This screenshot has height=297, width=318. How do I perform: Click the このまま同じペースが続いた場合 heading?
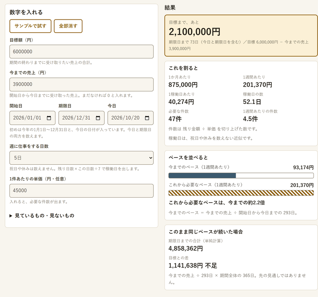tap(206, 232)
